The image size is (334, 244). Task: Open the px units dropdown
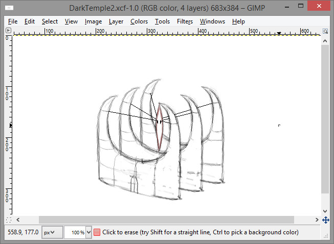click(x=52, y=232)
